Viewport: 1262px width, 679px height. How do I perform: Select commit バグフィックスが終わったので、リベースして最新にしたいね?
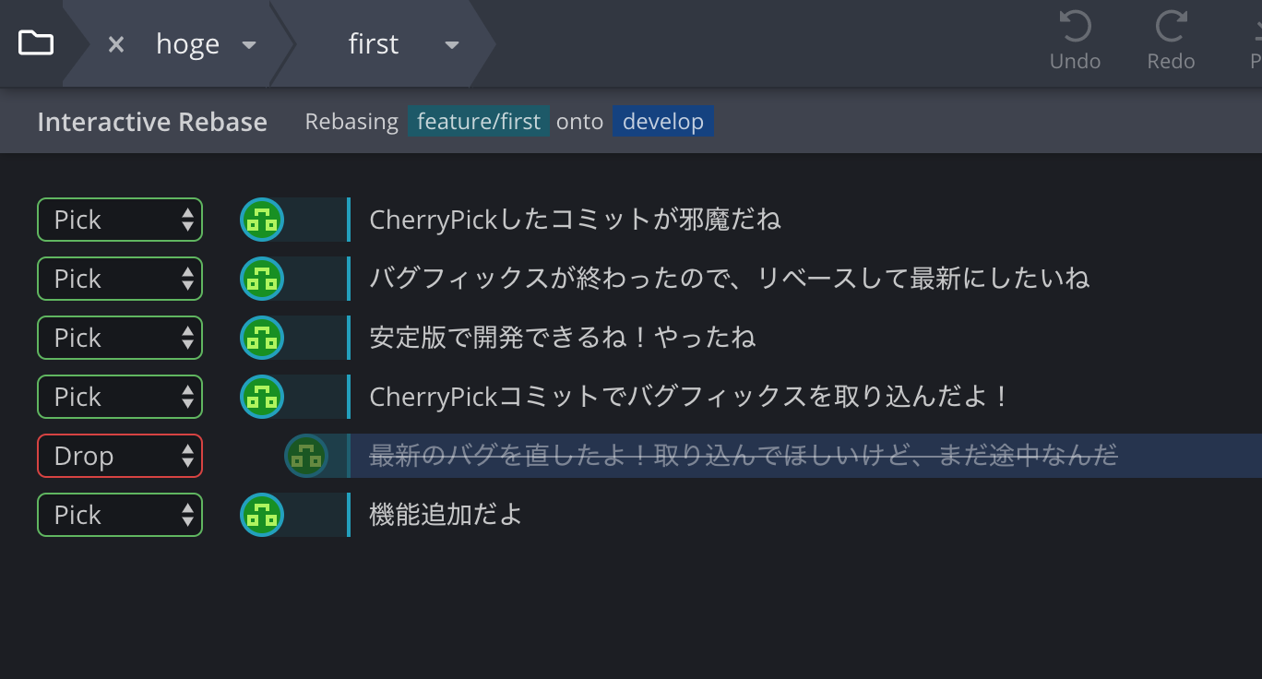pyautogui.click(x=730, y=279)
